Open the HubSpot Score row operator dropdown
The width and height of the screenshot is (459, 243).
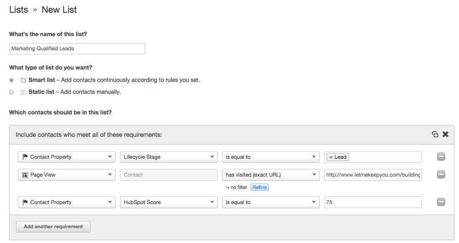(x=271, y=202)
